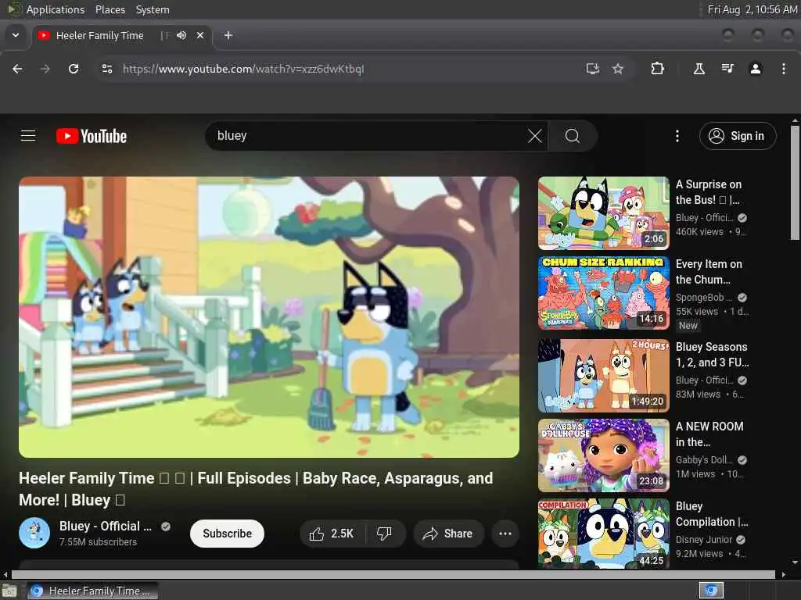Expand the tab search dropdown arrow

(x=16, y=35)
